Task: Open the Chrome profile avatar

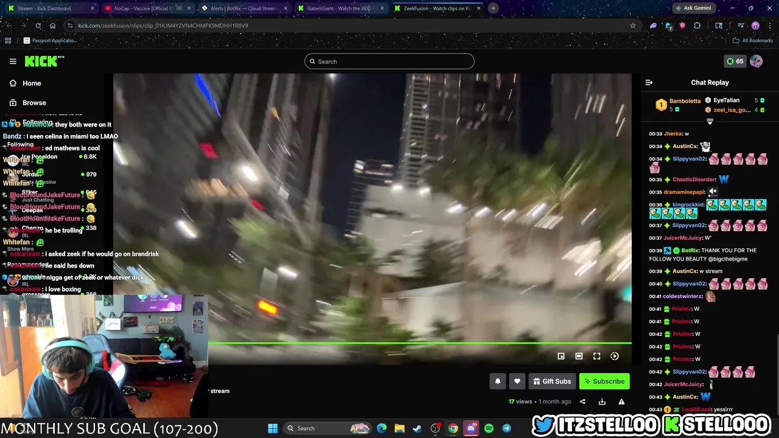Action: point(755,26)
